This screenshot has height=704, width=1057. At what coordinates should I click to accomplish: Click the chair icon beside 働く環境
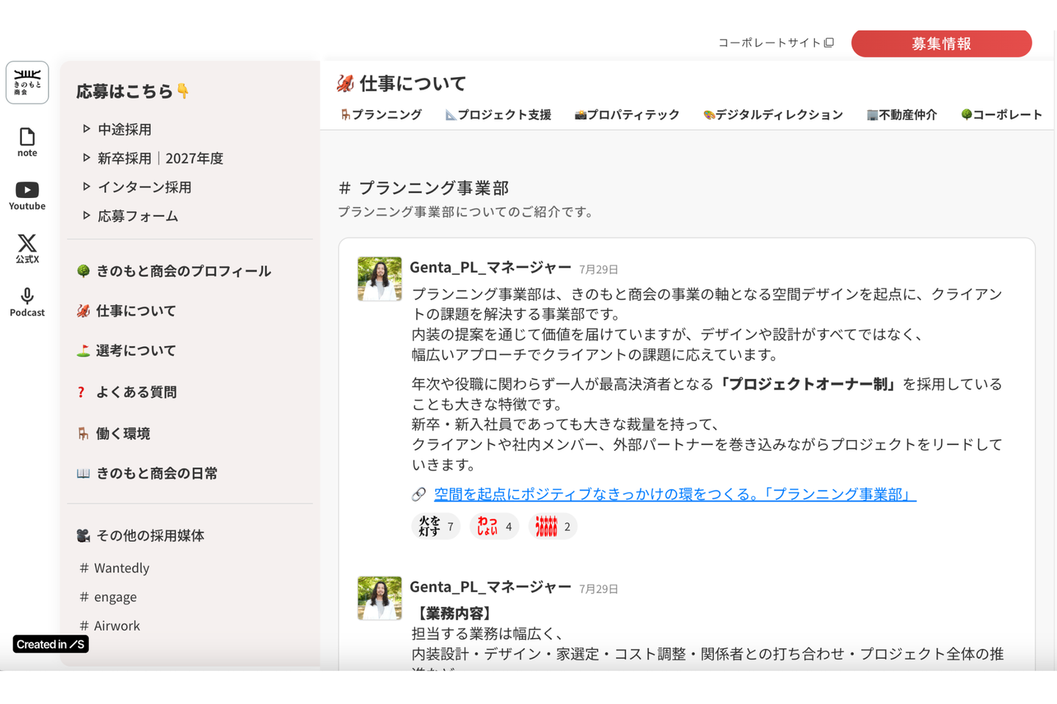[84, 433]
